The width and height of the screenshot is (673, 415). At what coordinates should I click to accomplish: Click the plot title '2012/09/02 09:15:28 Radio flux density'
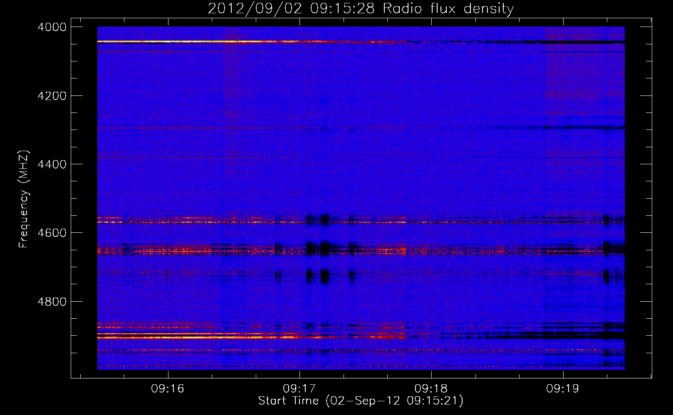[x=361, y=8]
